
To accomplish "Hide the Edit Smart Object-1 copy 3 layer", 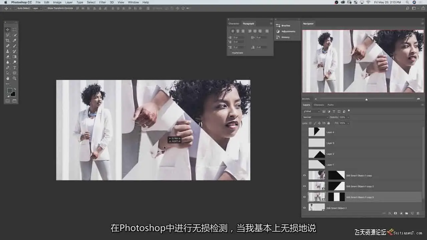I will point(304,197).
